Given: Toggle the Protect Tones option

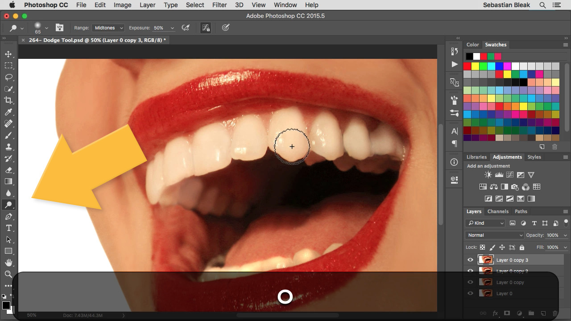Looking at the screenshot, I should (x=206, y=28).
